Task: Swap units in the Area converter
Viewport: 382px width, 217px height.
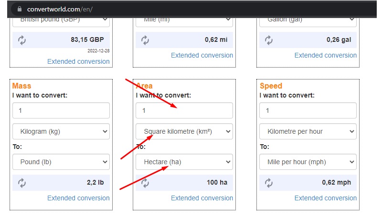Action: pos(146,183)
